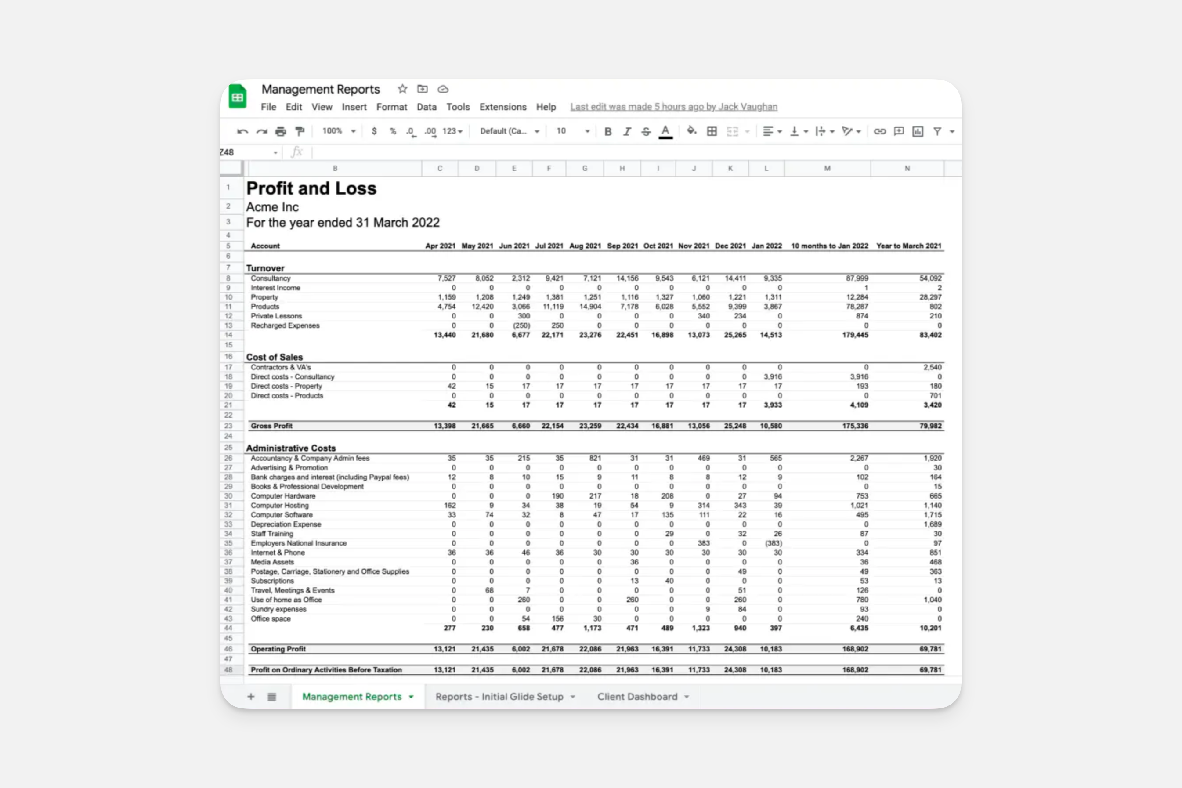Open text rotation dropdown
1182x788 pixels.
(x=851, y=132)
